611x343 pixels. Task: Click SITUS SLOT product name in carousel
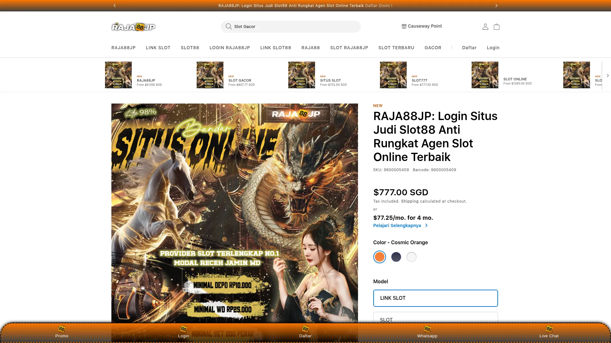330,80
